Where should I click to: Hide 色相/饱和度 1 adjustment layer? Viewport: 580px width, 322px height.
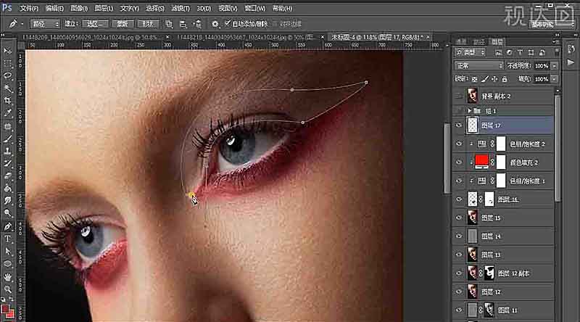point(459,181)
